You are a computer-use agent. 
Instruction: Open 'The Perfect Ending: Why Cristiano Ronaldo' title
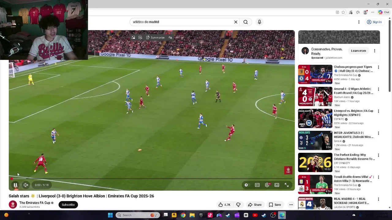coord(354,157)
